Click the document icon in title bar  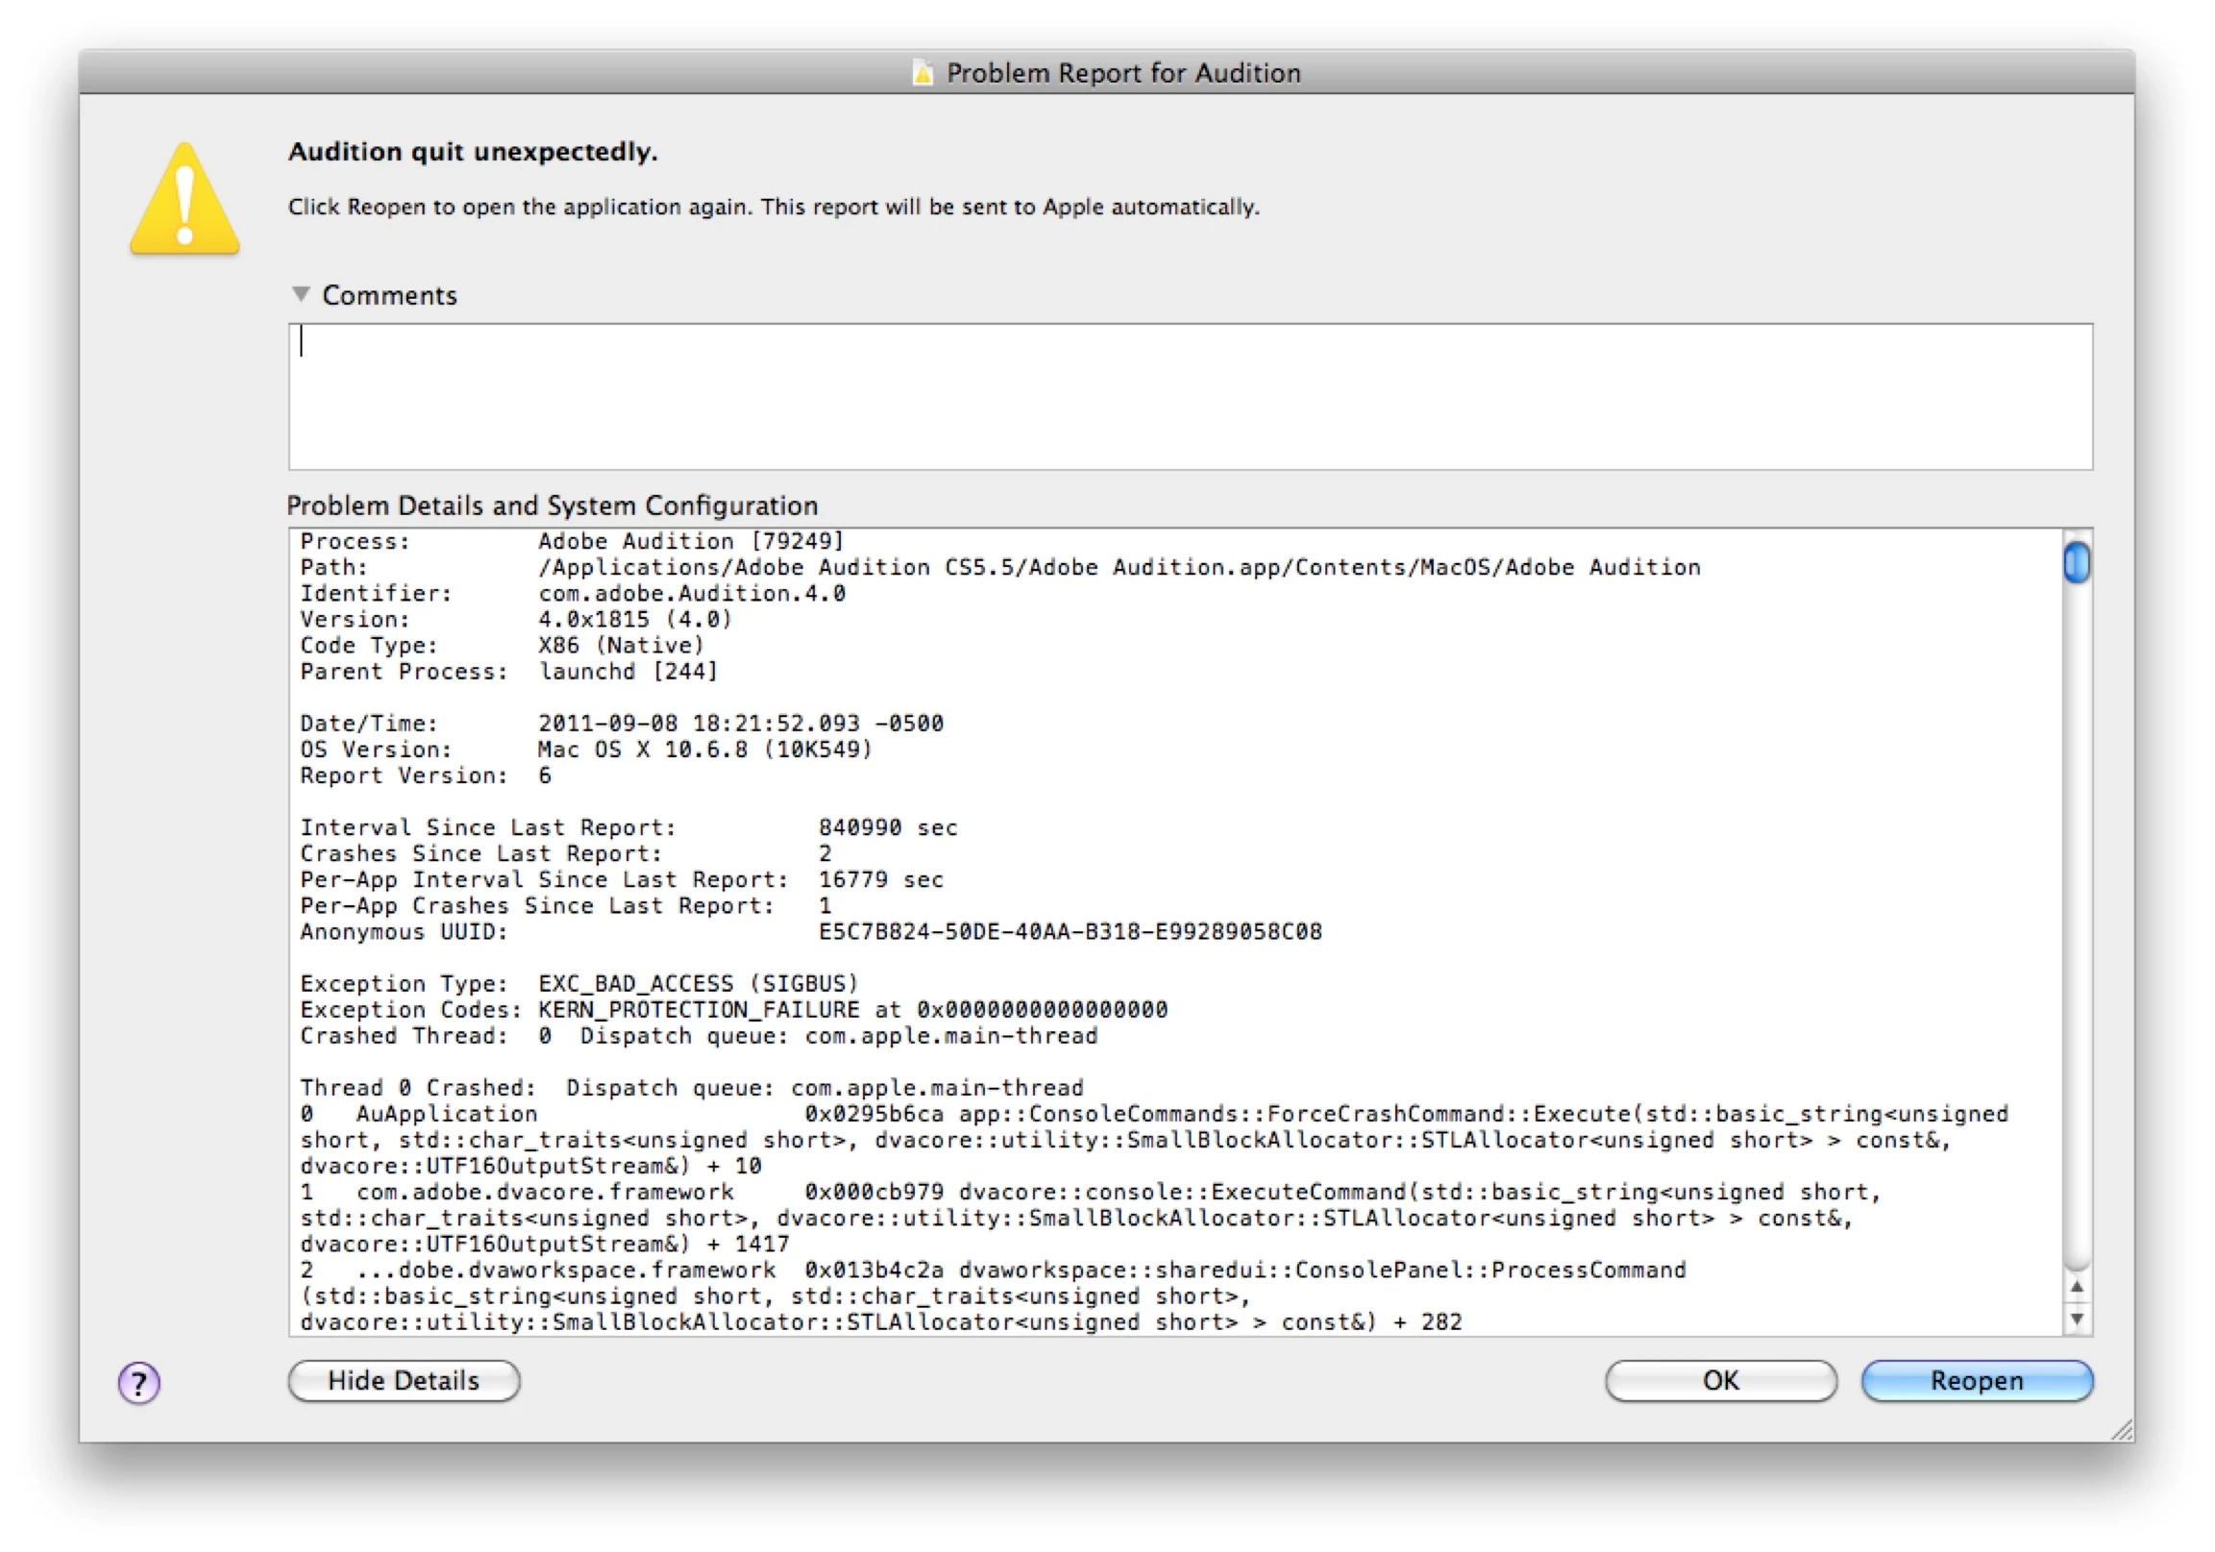[x=923, y=73]
